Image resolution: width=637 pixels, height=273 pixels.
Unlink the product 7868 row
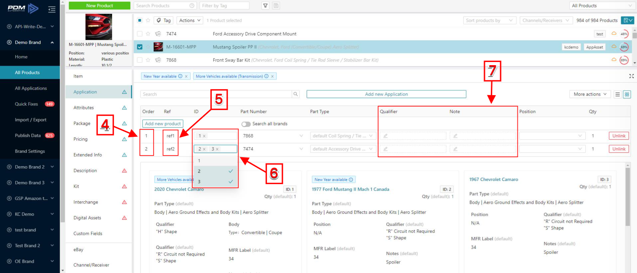coord(619,136)
